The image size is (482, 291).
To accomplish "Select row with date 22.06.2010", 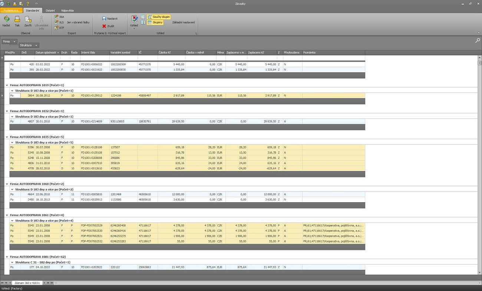I will click(x=187, y=194).
